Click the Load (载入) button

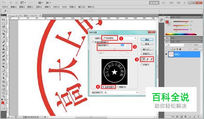(147, 49)
